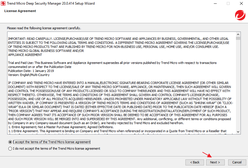The width and height of the screenshot is (248, 168).
Task: Click the scrollbar down arrow
Action: tap(238, 132)
